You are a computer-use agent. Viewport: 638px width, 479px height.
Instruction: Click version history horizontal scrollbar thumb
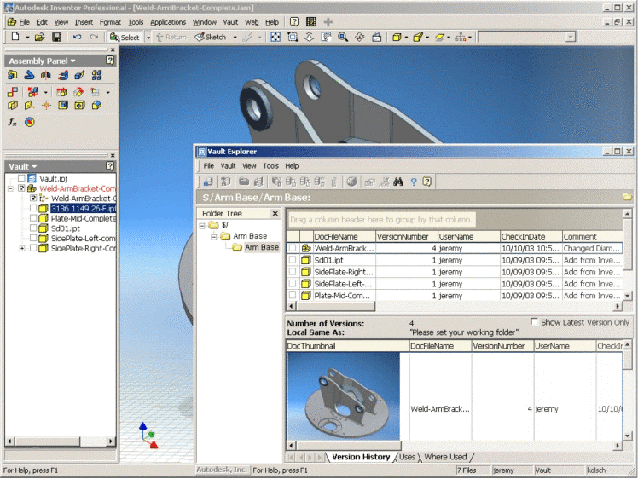pyautogui.click(x=348, y=446)
